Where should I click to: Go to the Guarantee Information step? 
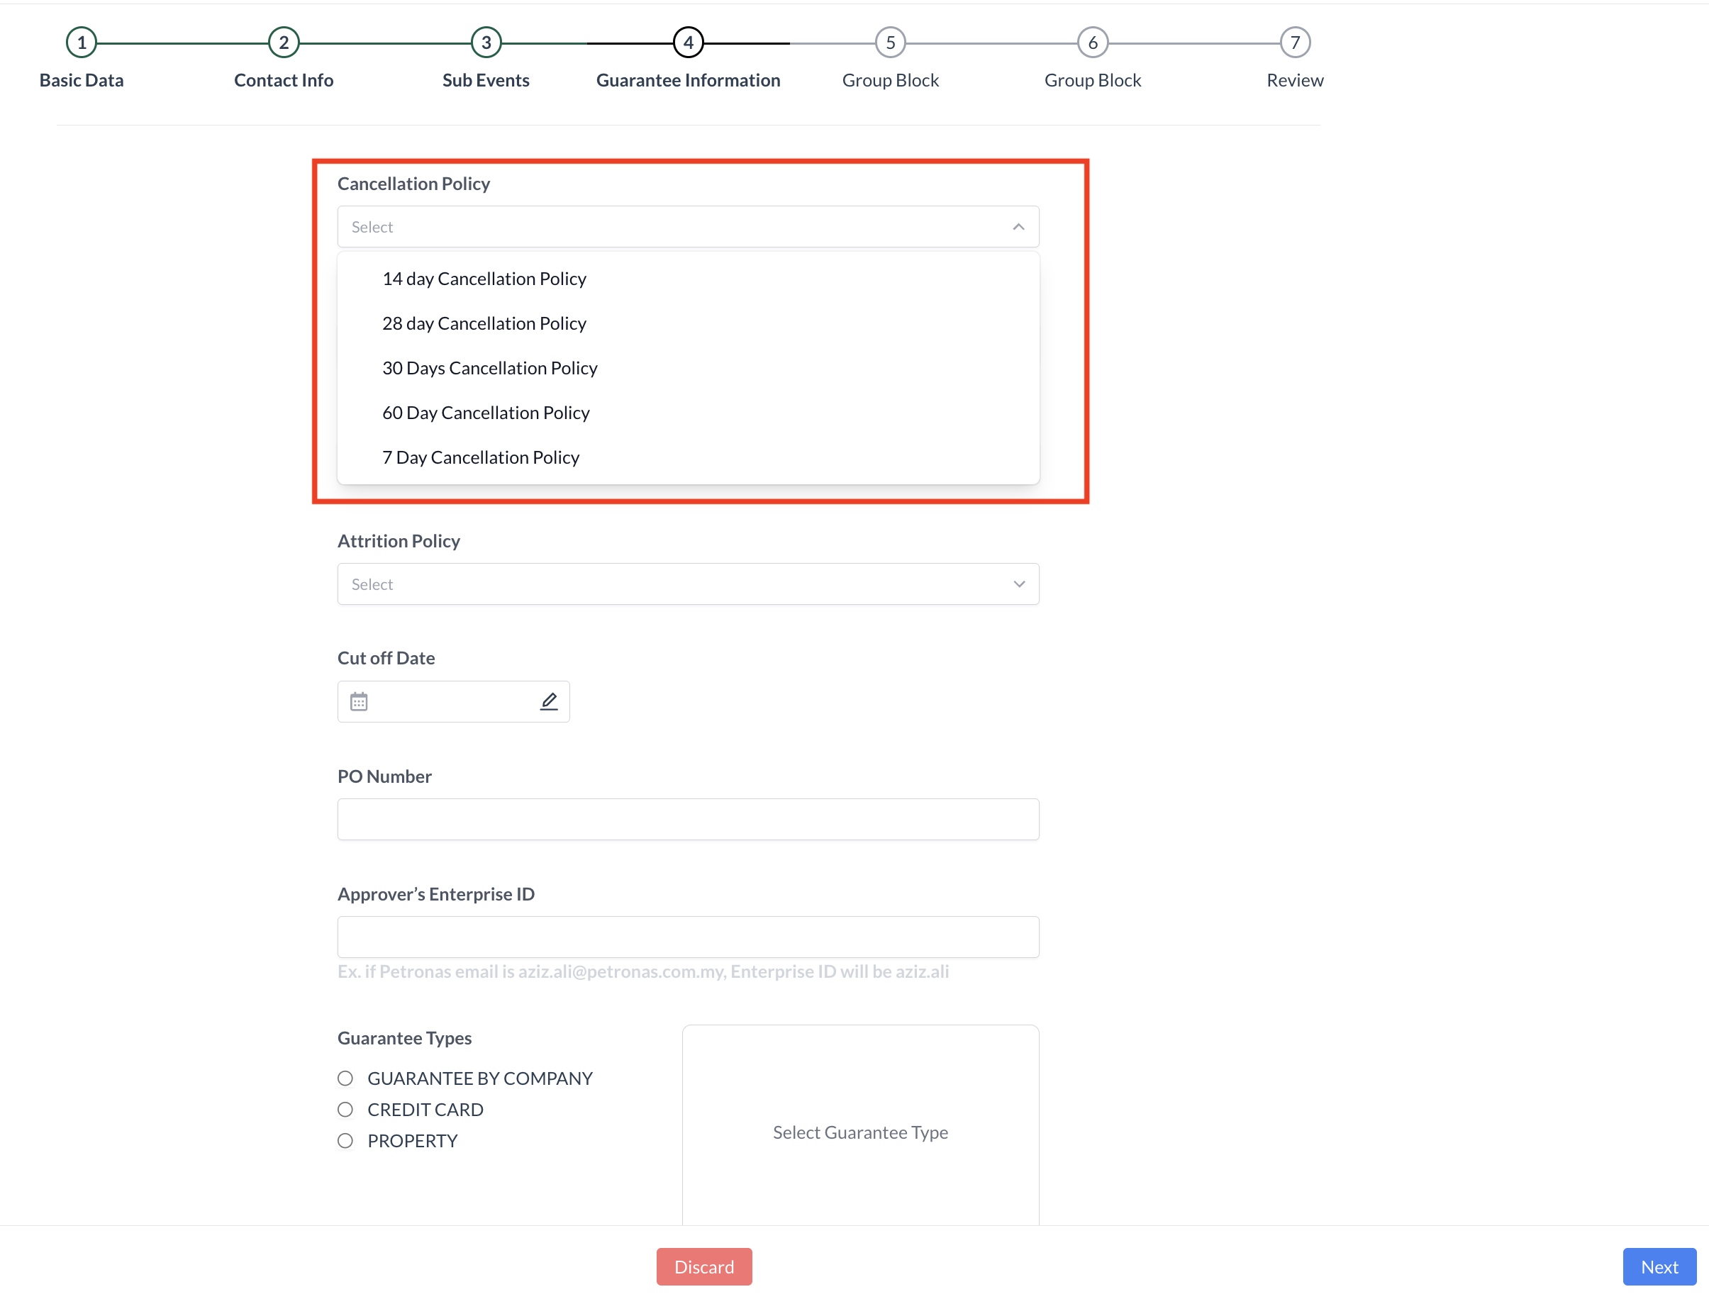(687, 43)
